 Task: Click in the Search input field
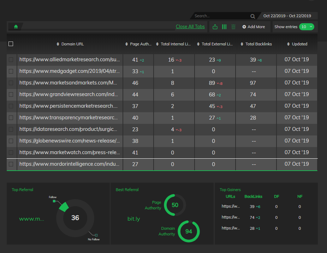click(x=221, y=16)
